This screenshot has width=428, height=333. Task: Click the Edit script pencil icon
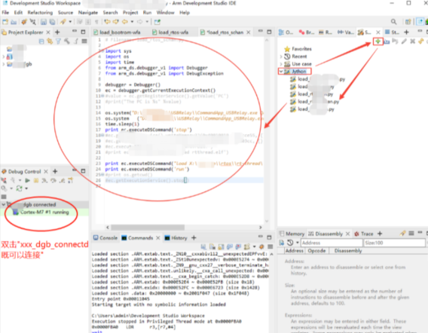(404, 41)
